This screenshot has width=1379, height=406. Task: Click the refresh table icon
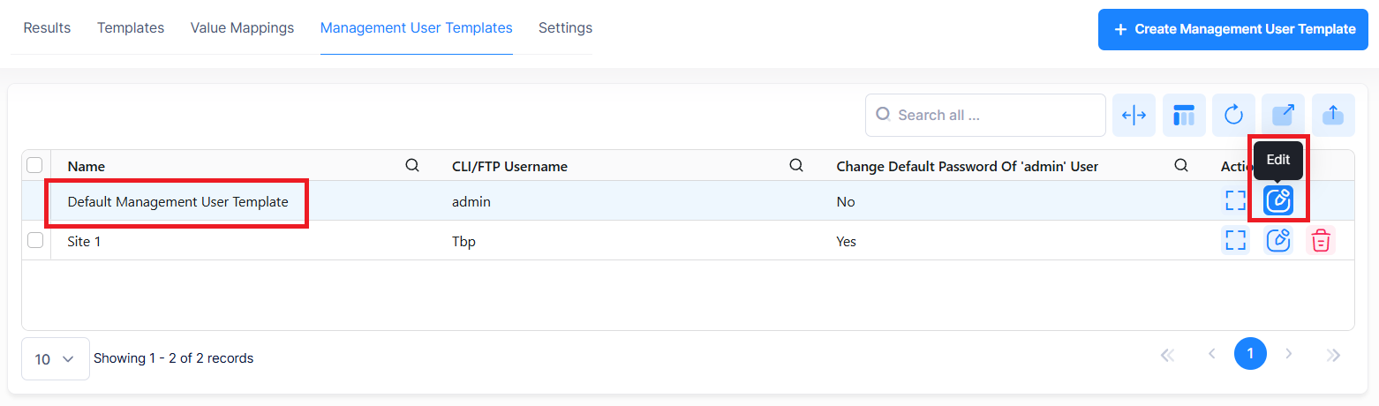[x=1233, y=116]
